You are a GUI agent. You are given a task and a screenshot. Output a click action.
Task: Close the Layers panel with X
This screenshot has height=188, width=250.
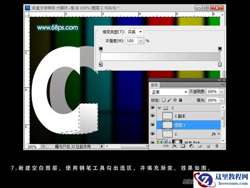pyautogui.click(x=224, y=80)
